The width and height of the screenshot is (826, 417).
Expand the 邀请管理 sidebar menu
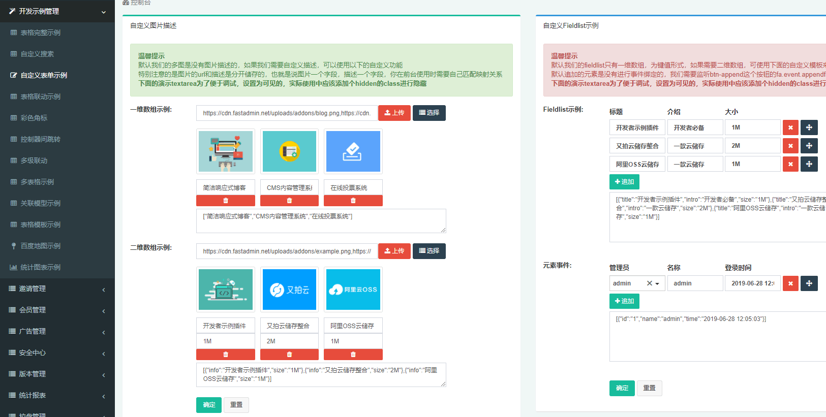point(57,288)
